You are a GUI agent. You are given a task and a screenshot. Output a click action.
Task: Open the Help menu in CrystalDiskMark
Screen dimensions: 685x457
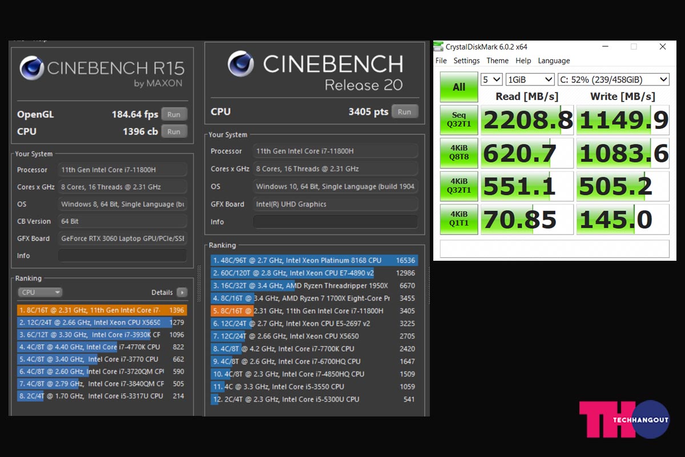coord(523,60)
